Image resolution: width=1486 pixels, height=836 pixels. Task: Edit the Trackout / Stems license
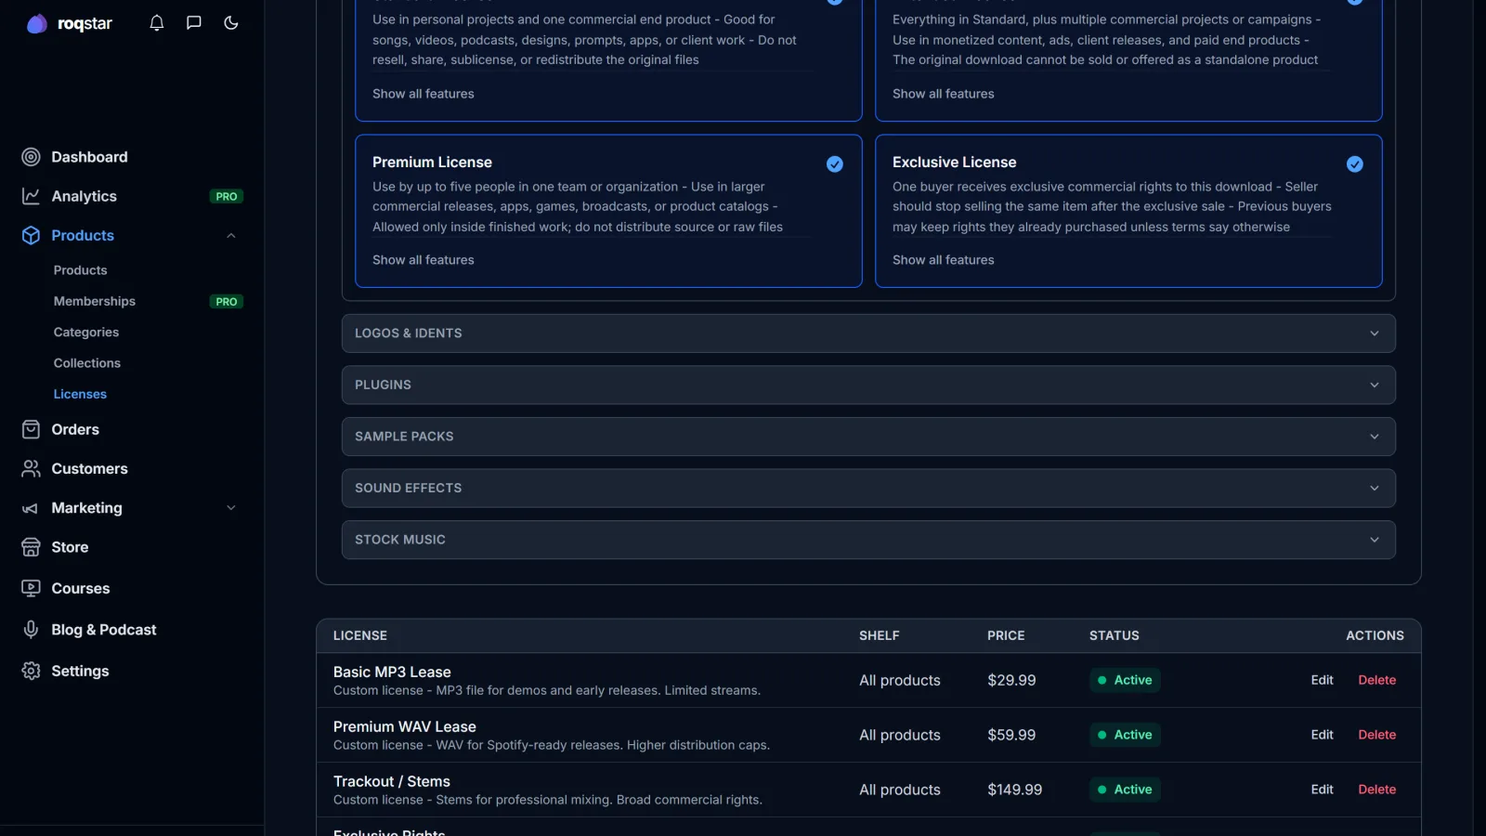point(1323,790)
